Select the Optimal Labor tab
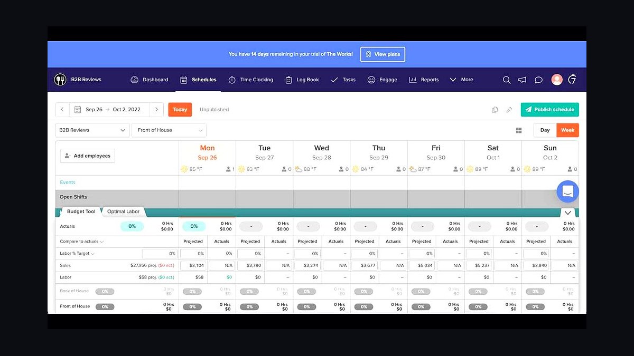The width and height of the screenshot is (634, 356). tap(123, 211)
